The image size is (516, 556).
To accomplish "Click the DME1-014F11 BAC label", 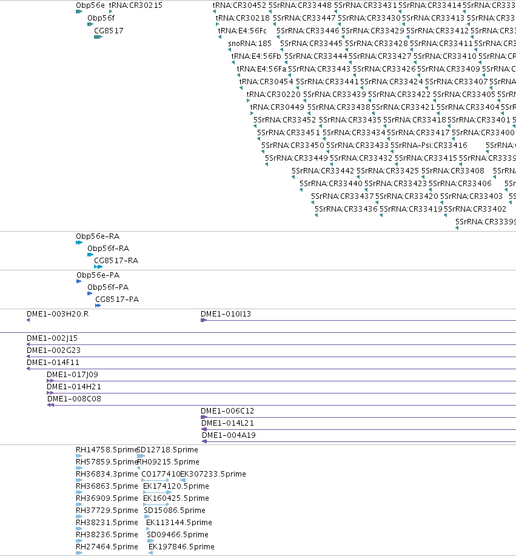I will click(53, 363).
